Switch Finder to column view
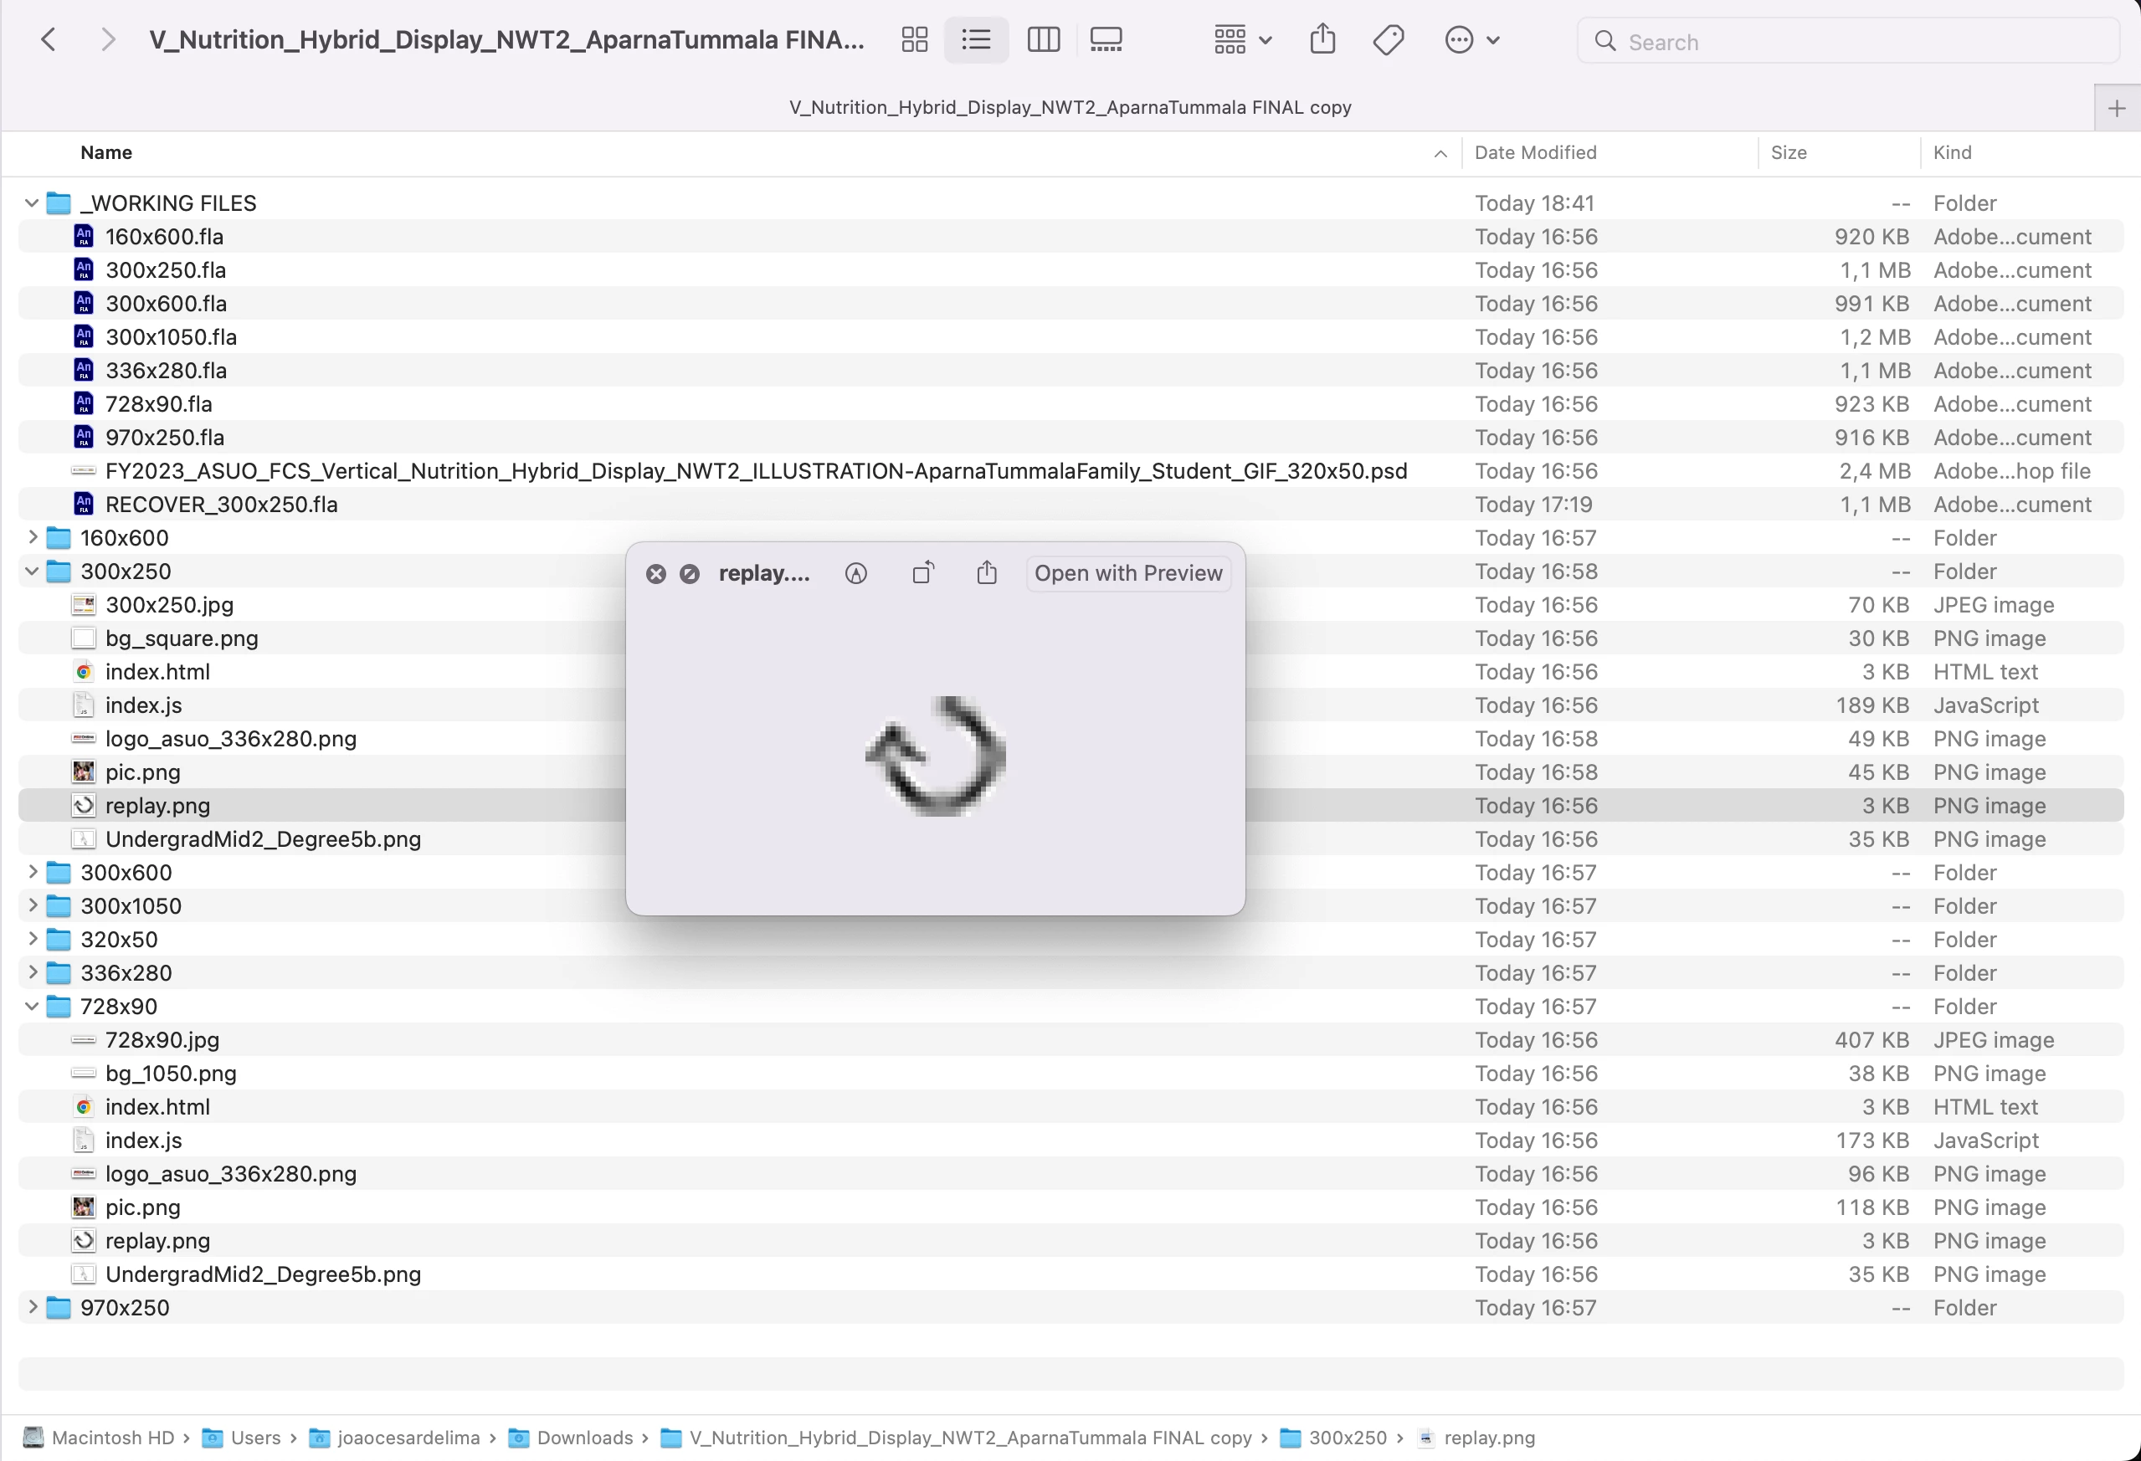Image resolution: width=2141 pixels, height=1461 pixels. click(1043, 39)
